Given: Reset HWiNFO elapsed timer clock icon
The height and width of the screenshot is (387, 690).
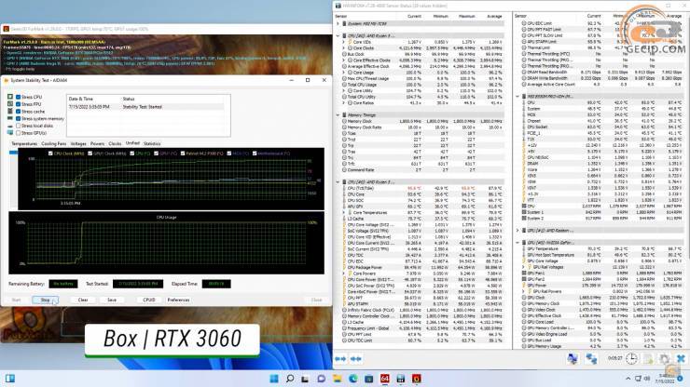Looking at the screenshot, I should (x=632, y=359).
